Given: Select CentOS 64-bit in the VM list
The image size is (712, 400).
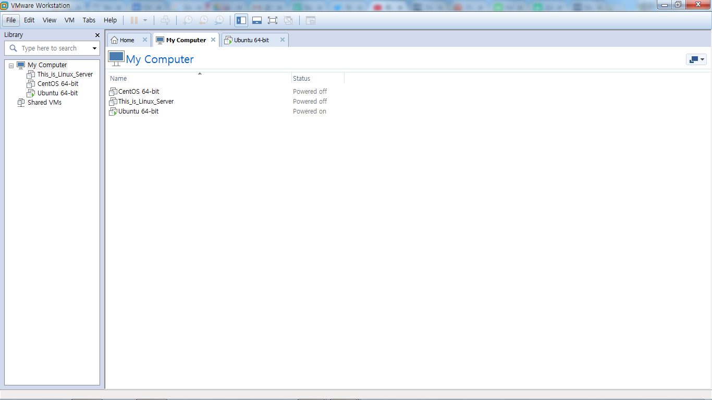Looking at the screenshot, I should click(139, 92).
